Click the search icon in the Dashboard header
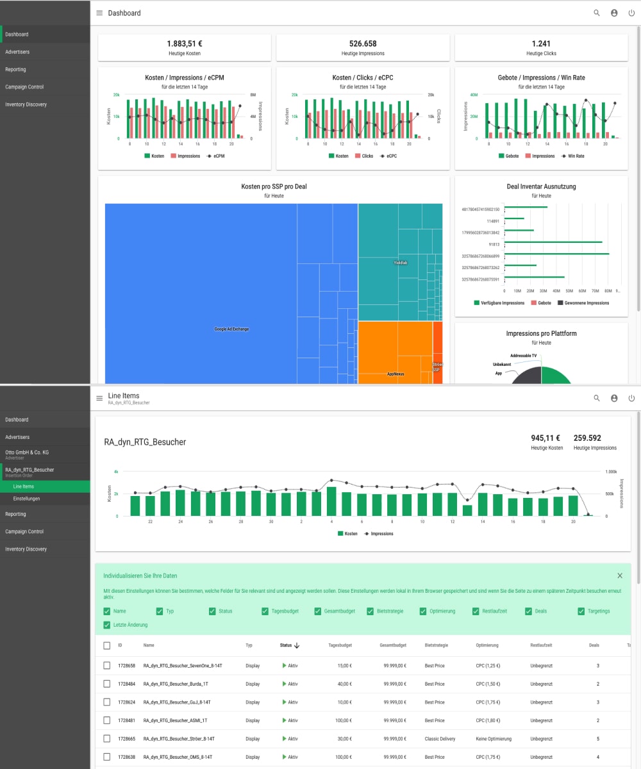641x769 pixels. [597, 13]
